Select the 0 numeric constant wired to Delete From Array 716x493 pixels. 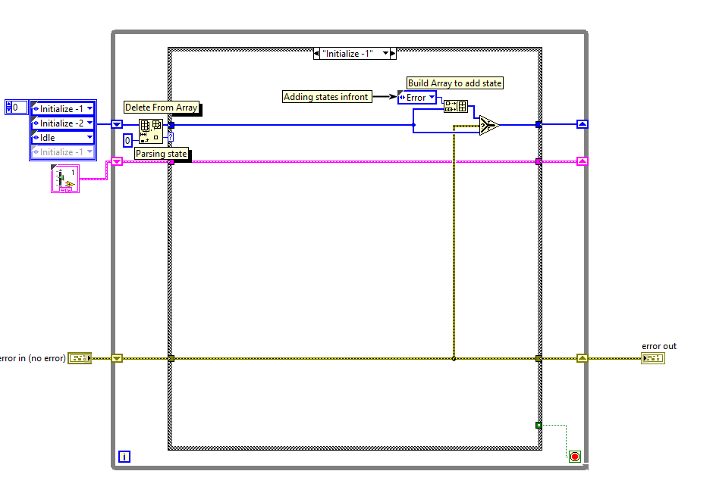tap(127, 140)
